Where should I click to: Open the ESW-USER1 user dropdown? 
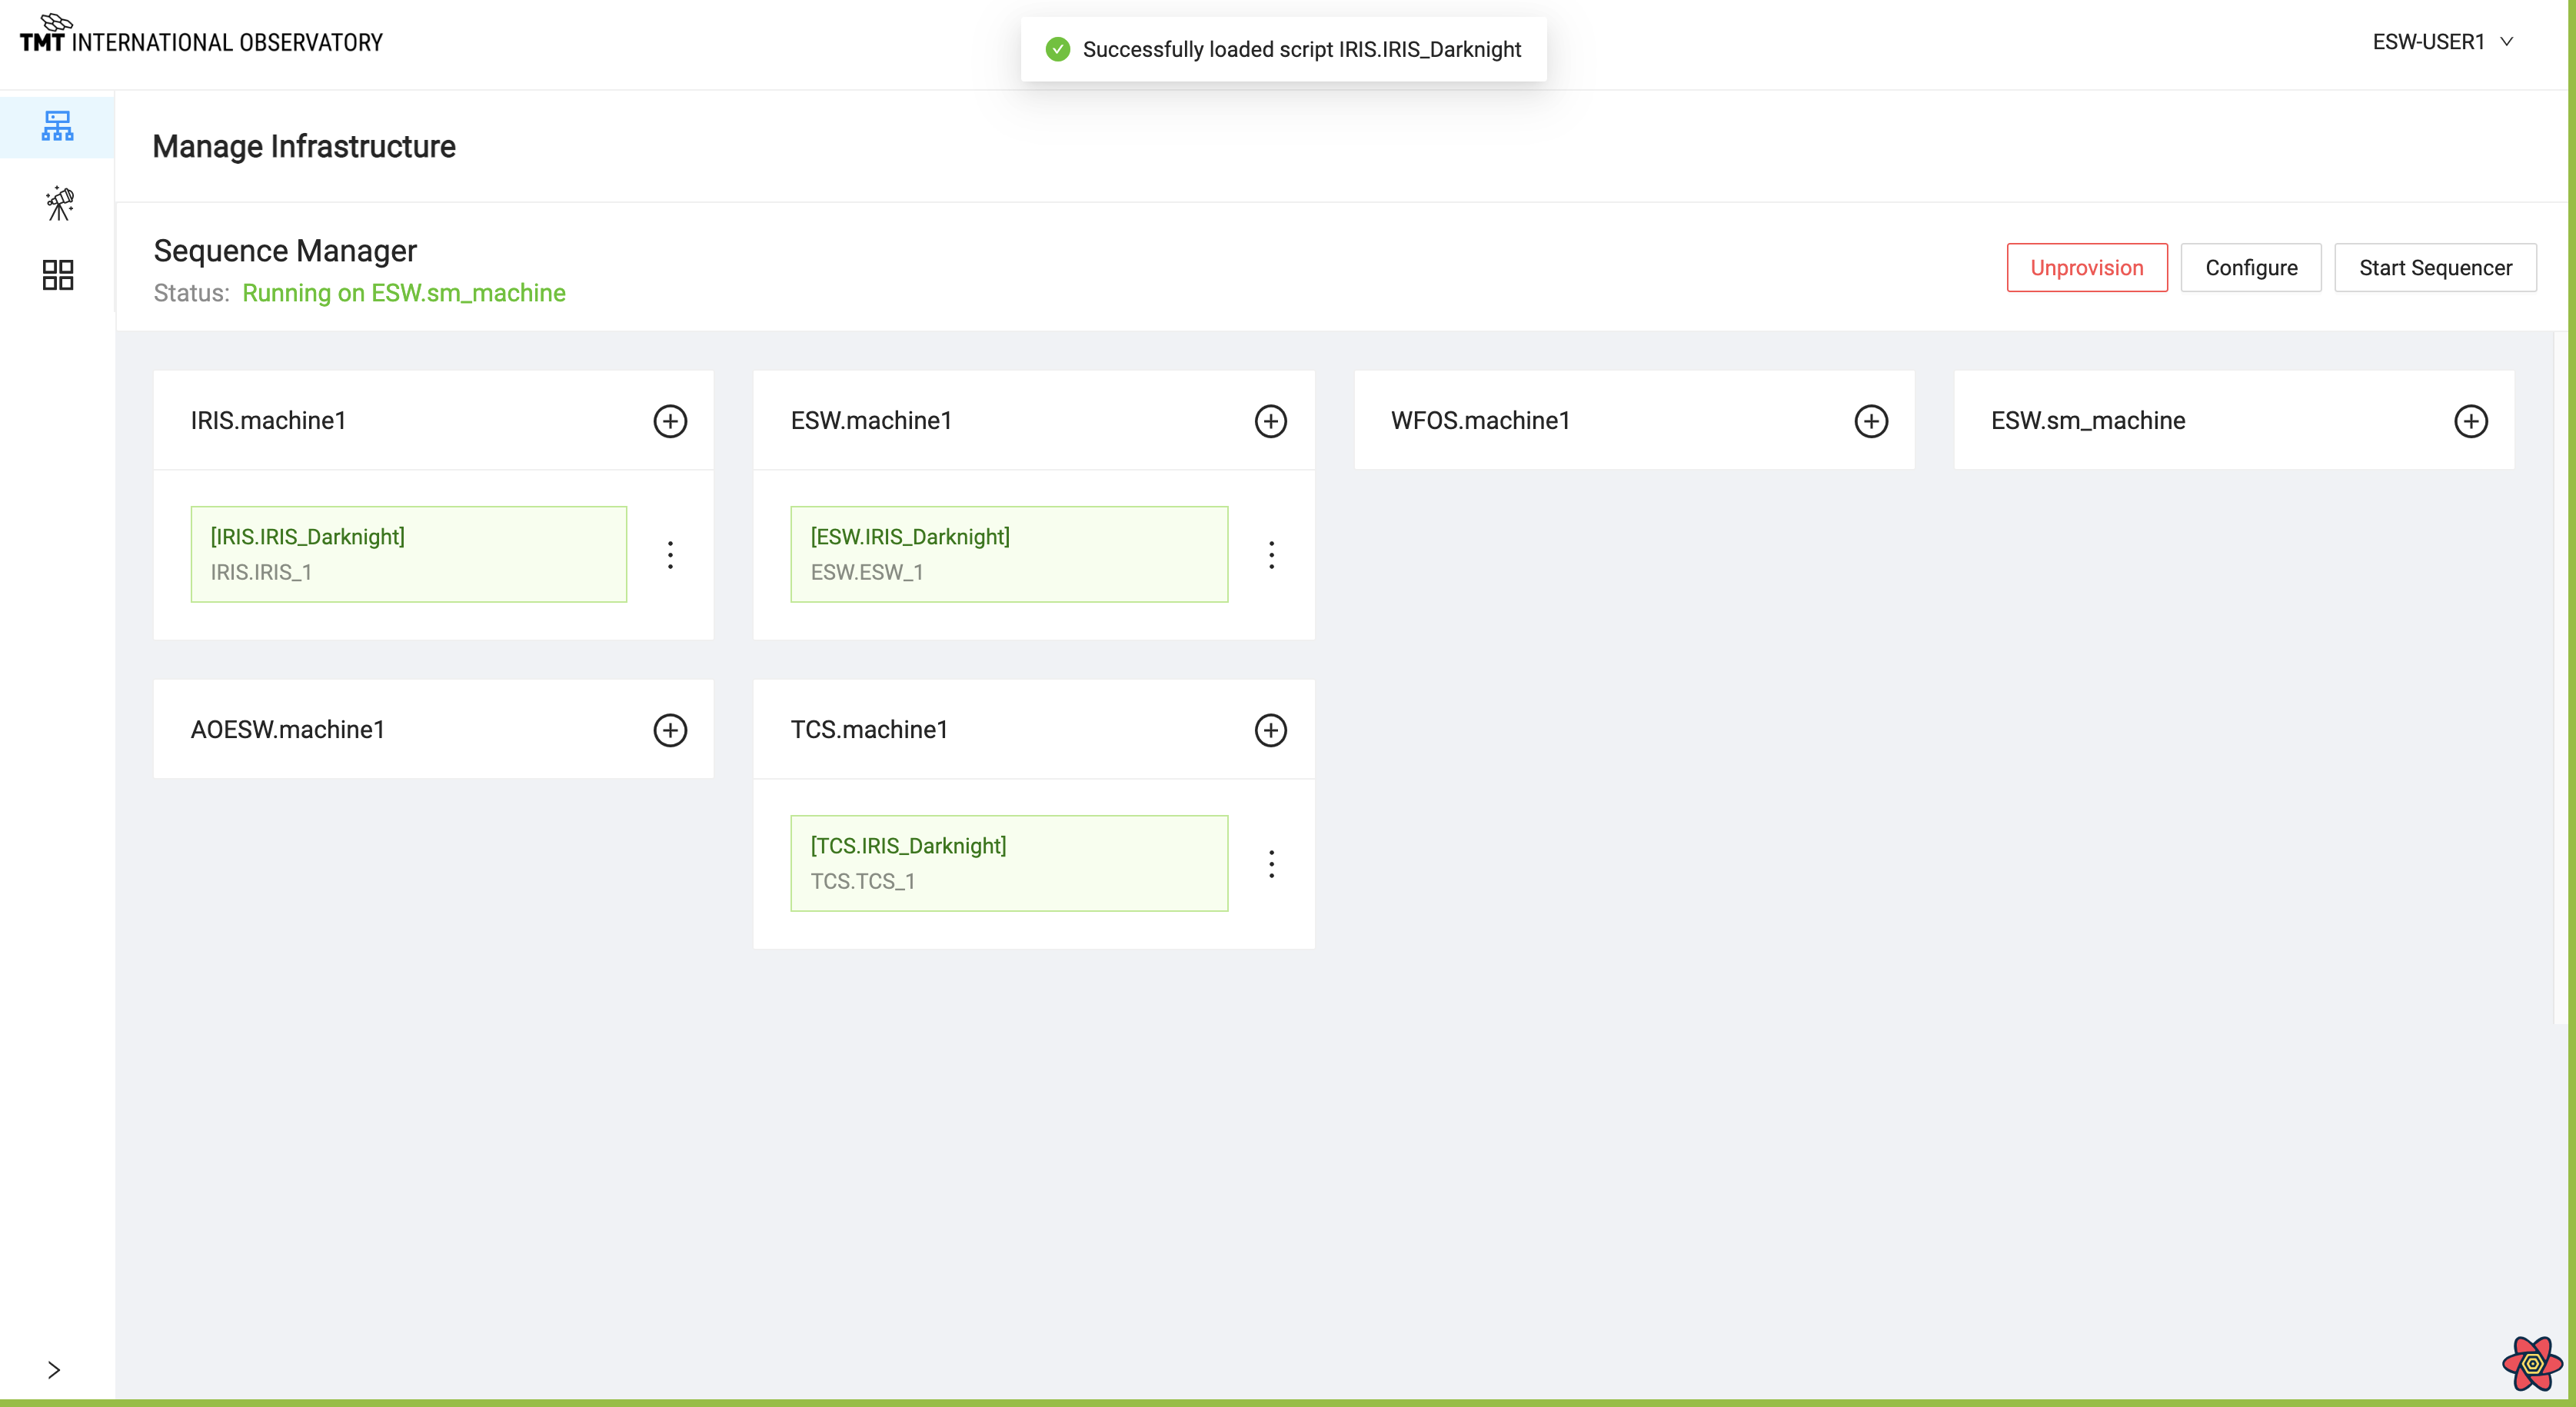[x=2442, y=42]
